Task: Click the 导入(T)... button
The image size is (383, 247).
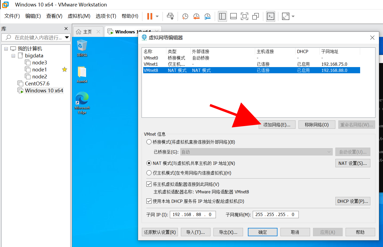Action: 196,232
